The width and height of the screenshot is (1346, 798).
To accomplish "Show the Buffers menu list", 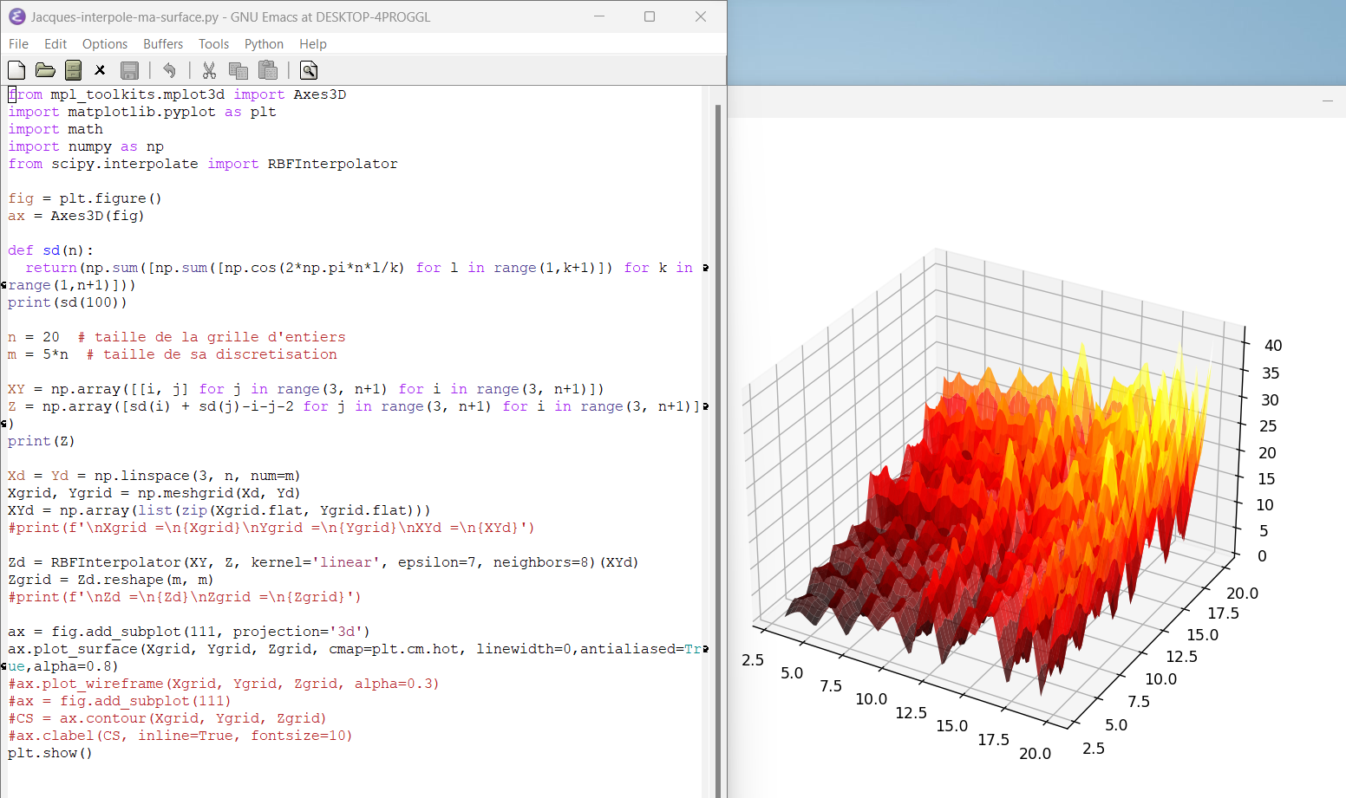I will click(163, 44).
